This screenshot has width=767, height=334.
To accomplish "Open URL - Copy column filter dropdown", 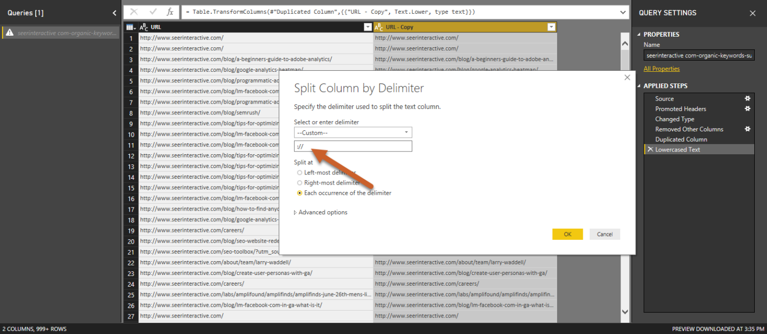I will (x=551, y=27).
